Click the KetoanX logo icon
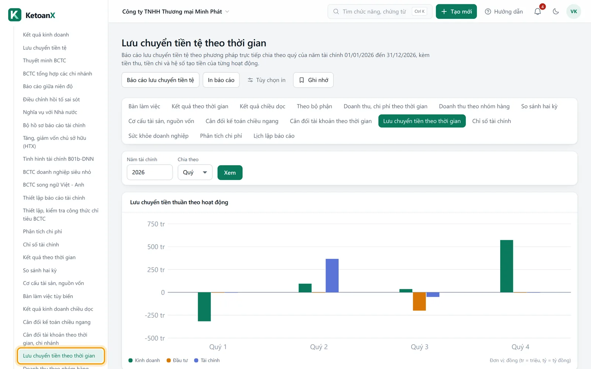Screen dimensions: 591x369 [15, 15]
